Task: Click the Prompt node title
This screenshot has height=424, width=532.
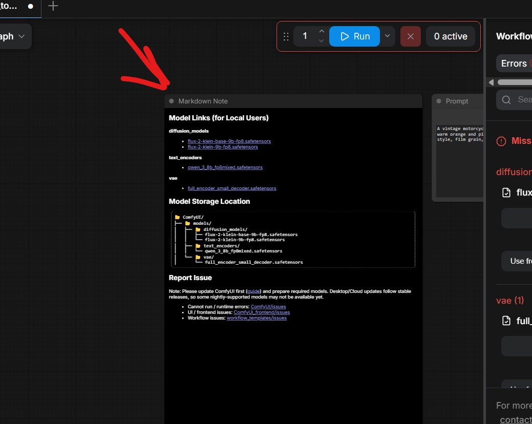Action: coord(457,101)
